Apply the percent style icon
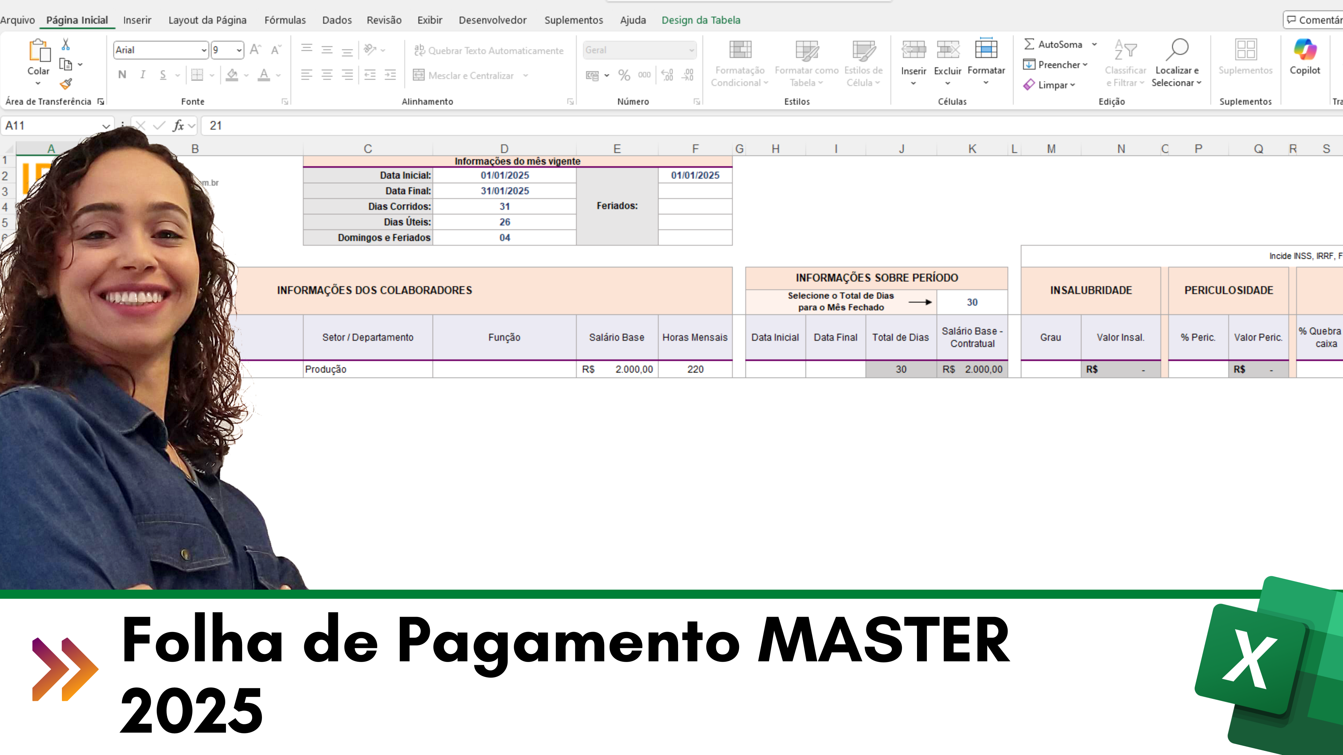This screenshot has width=1343, height=755. point(624,75)
